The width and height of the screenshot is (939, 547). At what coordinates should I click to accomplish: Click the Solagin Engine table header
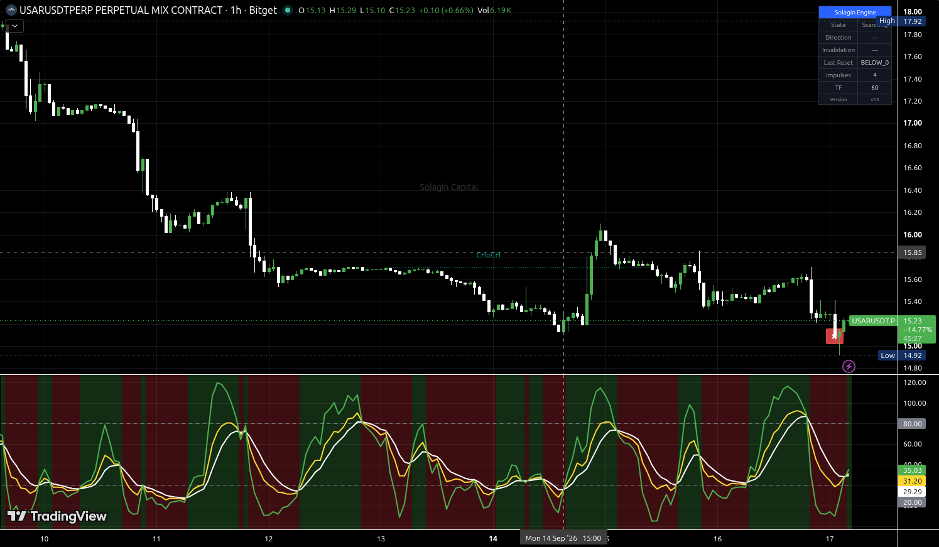(x=855, y=12)
